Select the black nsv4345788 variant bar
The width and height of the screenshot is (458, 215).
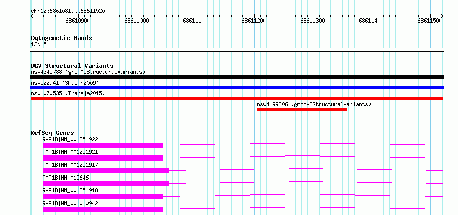click(x=237, y=77)
